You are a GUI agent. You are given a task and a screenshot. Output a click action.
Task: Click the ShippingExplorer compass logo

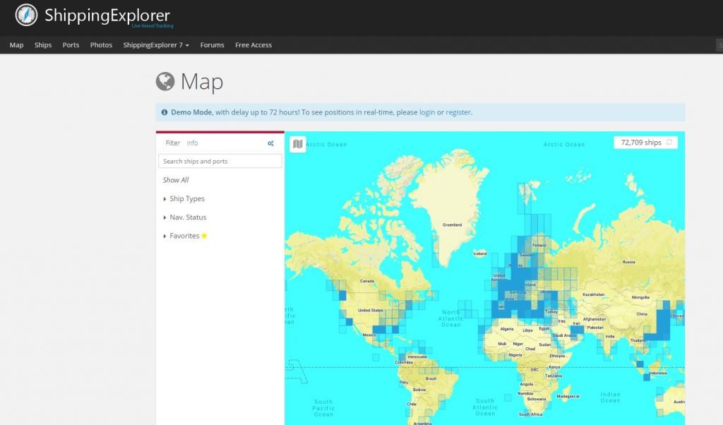(x=26, y=15)
